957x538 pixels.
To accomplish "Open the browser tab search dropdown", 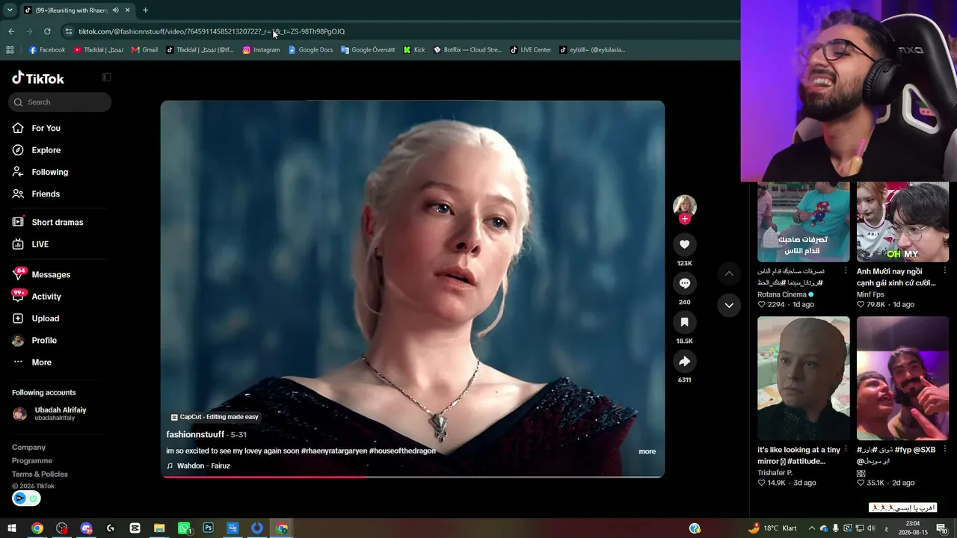I will coord(10,10).
